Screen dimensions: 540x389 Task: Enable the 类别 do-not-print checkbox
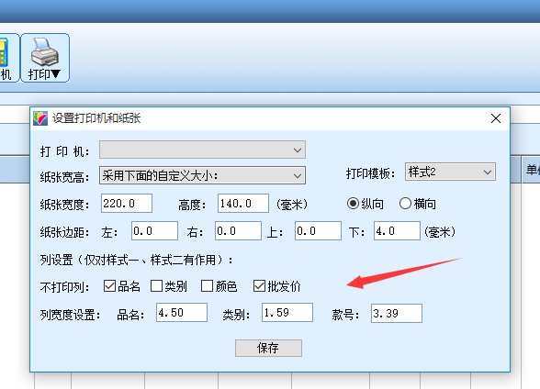tap(156, 286)
